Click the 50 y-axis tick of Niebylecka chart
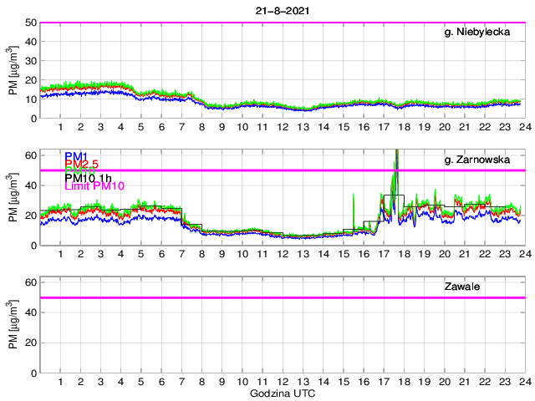The width and height of the screenshot is (535, 401). click(x=31, y=23)
